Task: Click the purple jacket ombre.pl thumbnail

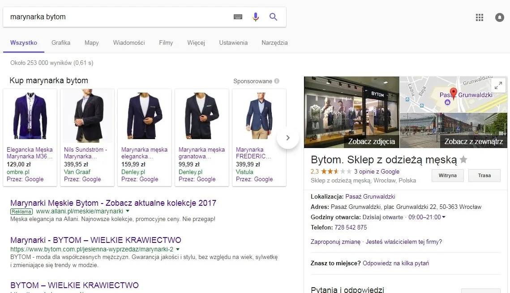Action: 30,116
